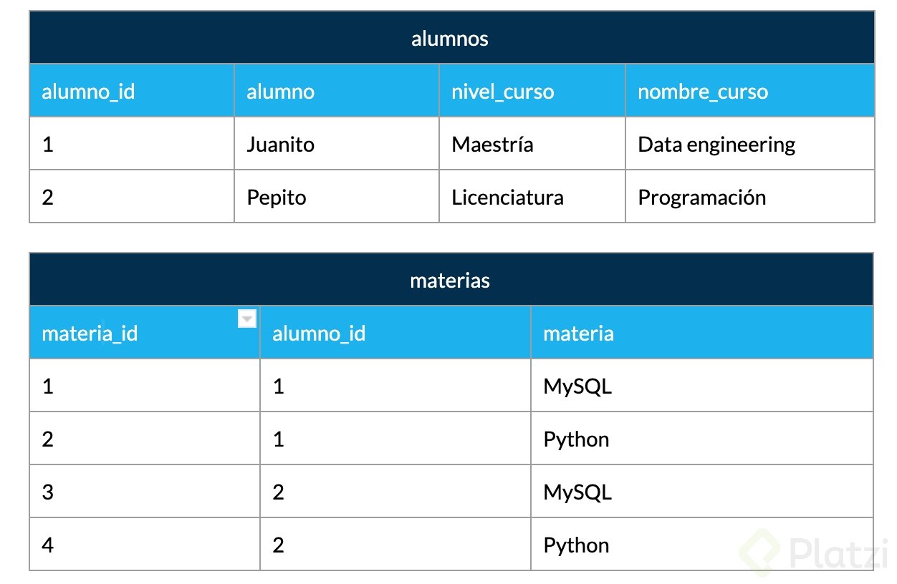Select the Python cell in materia_id row 4
The width and height of the screenshot is (897, 584).
click(576, 545)
